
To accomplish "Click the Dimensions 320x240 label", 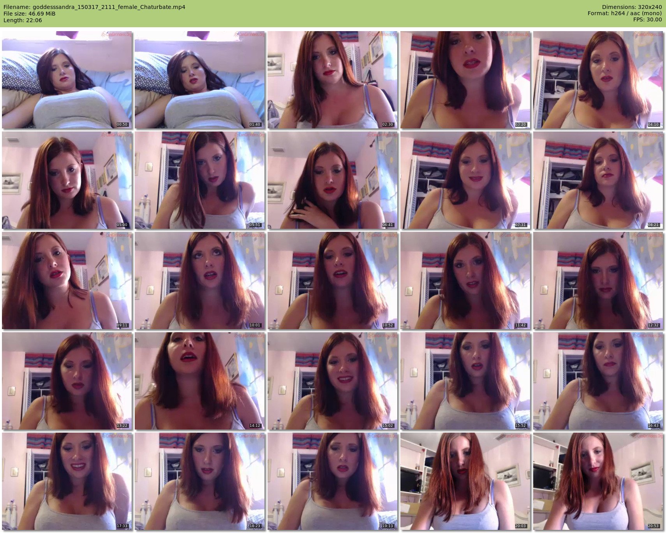I will click(632, 7).
